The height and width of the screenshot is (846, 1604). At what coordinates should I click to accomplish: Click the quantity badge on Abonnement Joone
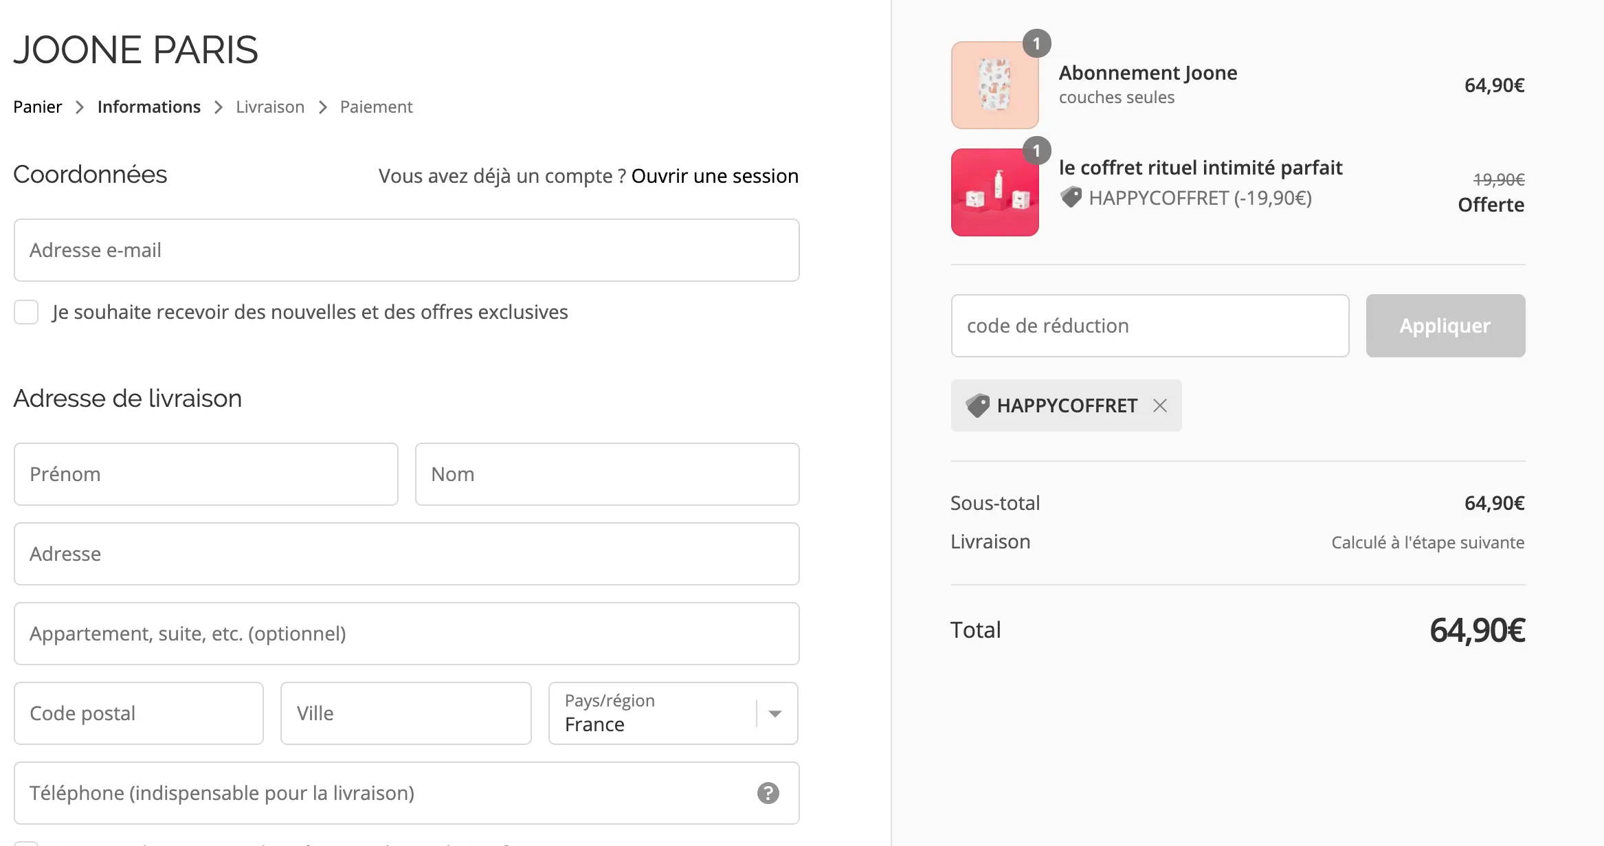coord(1036,43)
